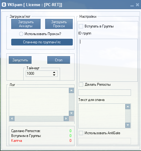Click the Вступили в Группы: label
The height and width of the screenshot is (151, 141).
tap(26, 136)
